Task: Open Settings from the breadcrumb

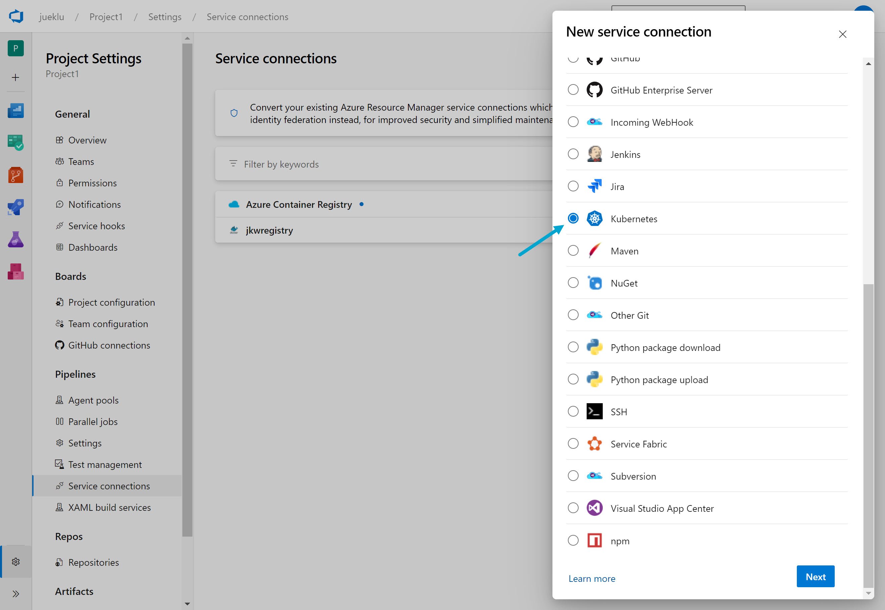Action: click(165, 16)
